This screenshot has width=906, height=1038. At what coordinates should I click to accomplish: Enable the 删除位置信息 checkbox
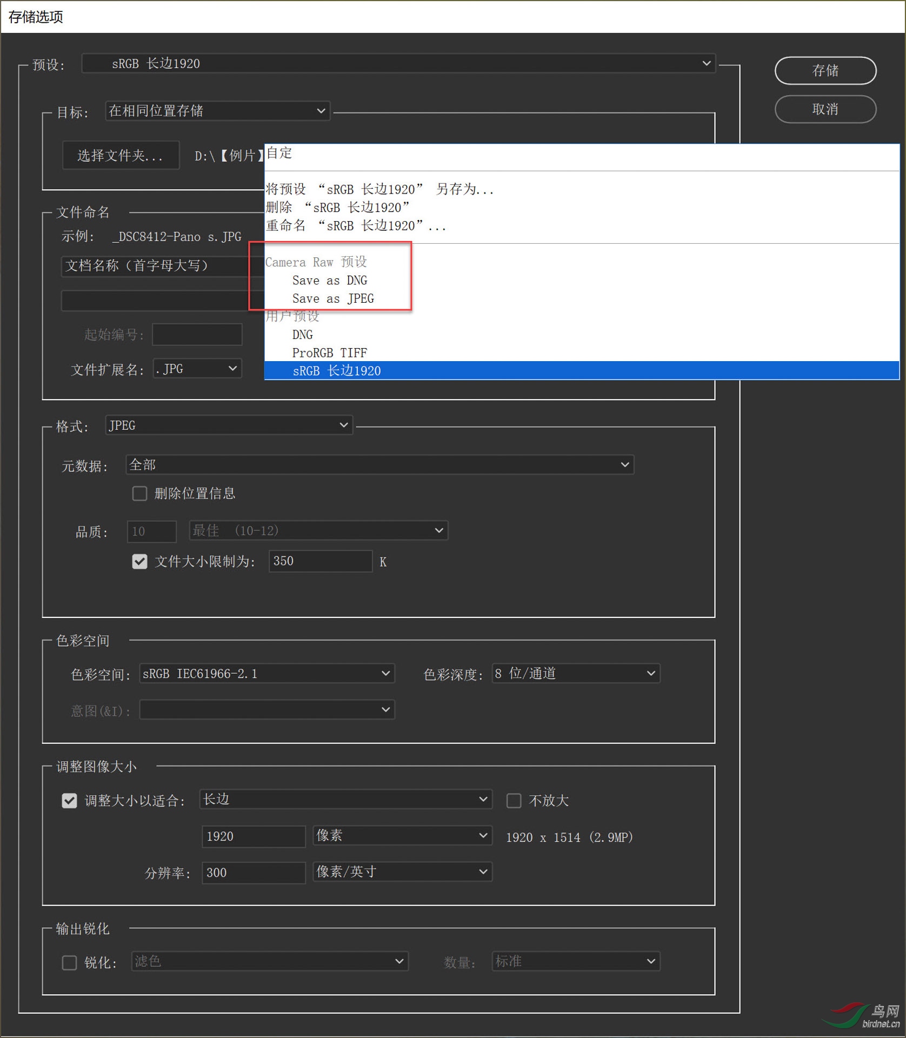pyautogui.click(x=139, y=493)
